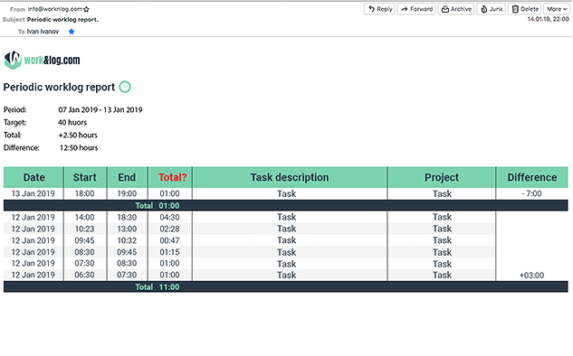Click the Start column header
Viewport: 573px width, 356px height.
click(x=85, y=177)
